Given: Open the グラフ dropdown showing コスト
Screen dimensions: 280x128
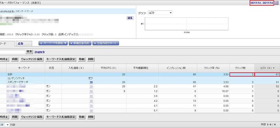Looking at the screenshot, I should 160,13.
